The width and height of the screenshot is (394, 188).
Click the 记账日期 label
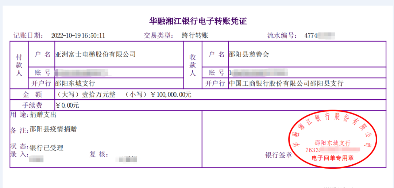tap(29, 35)
